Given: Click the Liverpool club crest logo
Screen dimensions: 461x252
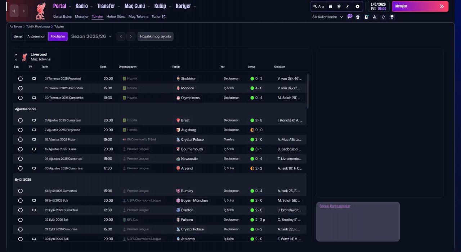Looking at the screenshot, I should [40, 11].
